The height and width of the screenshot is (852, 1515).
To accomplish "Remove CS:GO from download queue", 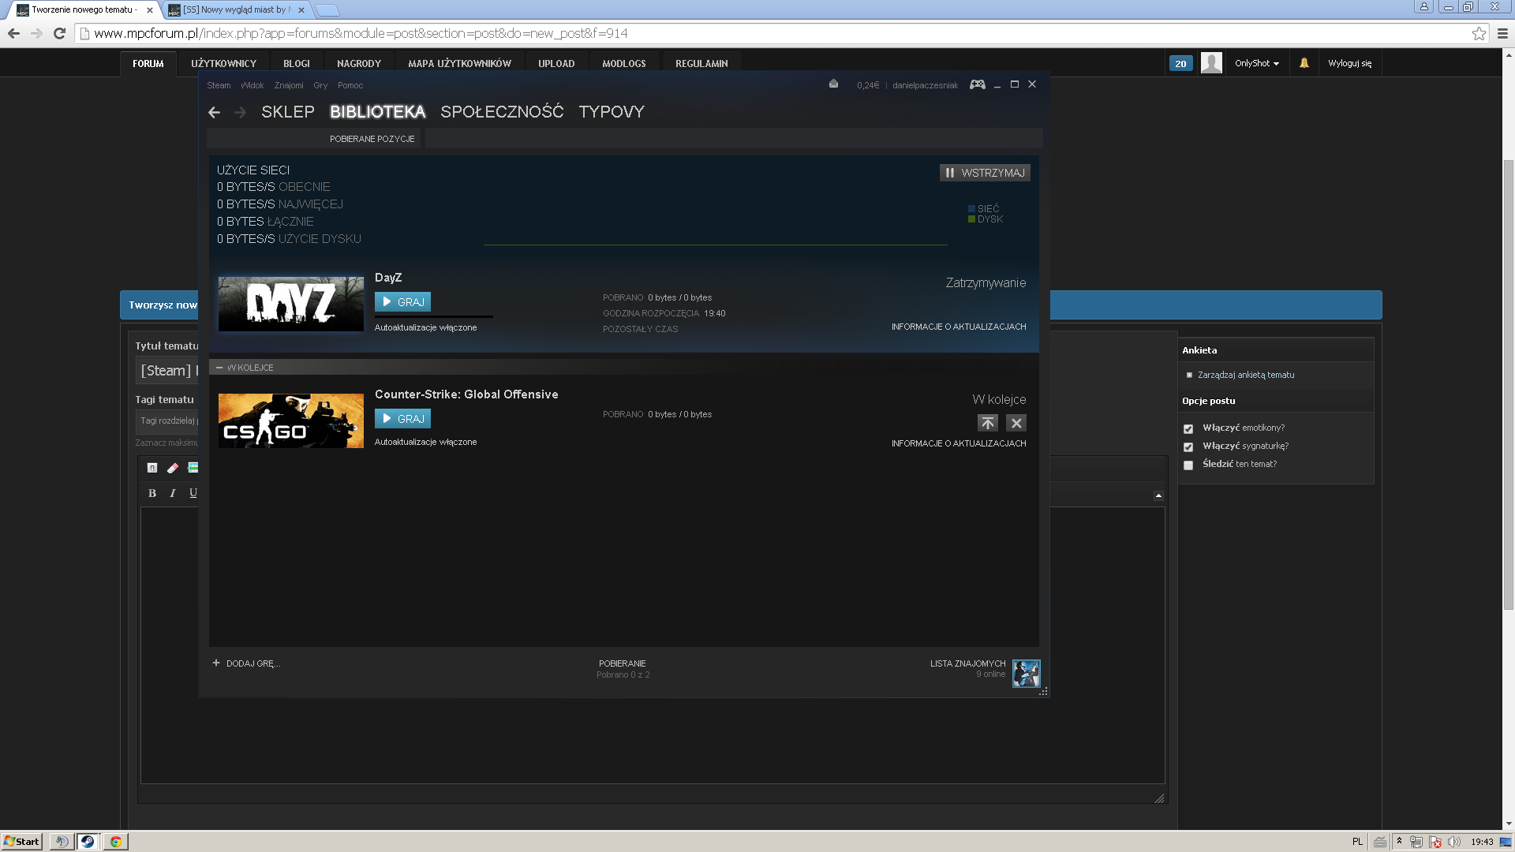I will pyautogui.click(x=1016, y=423).
